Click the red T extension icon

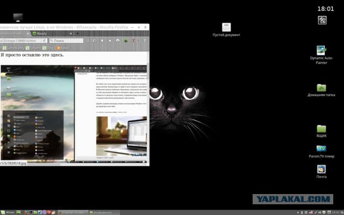(133, 41)
